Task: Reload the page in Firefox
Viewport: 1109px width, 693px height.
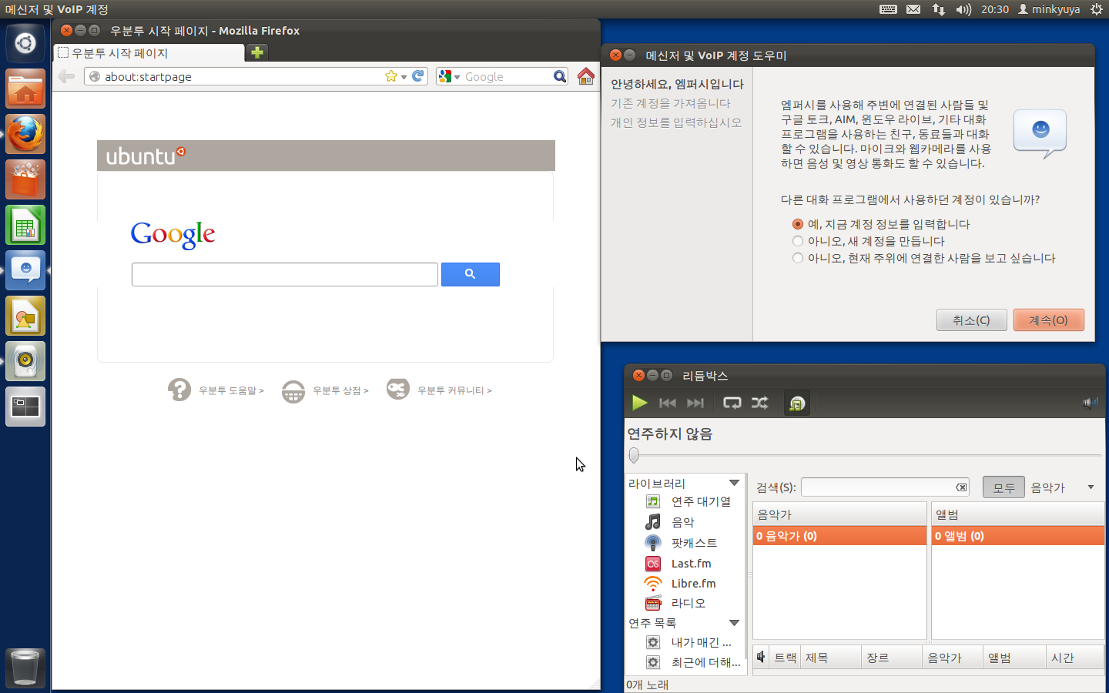Action: [x=418, y=76]
